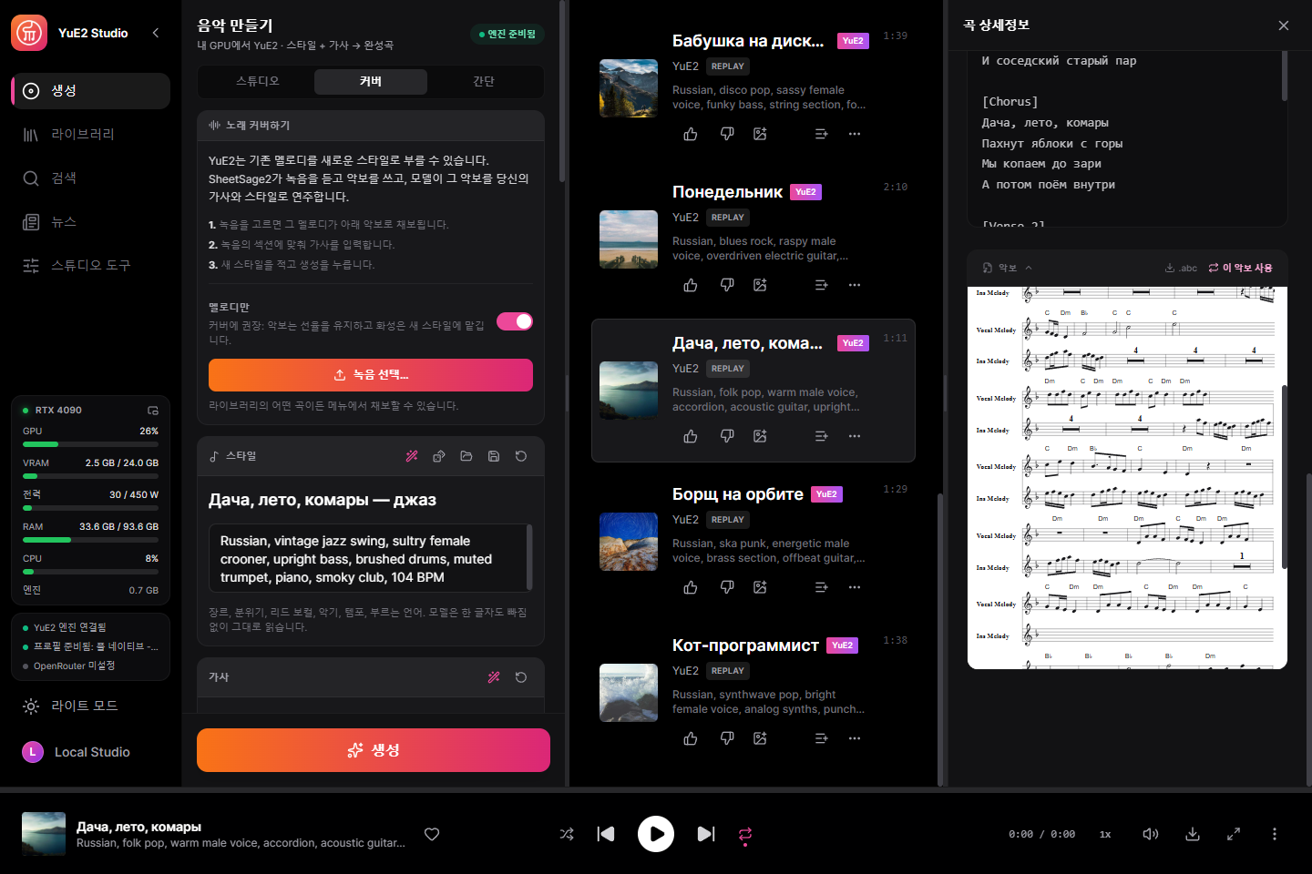Switch to the 간단 tab
Image resolution: width=1312 pixels, height=874 pixels.
[x=484, y=82]
